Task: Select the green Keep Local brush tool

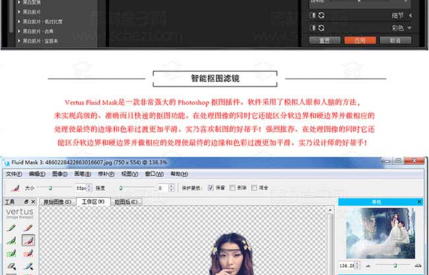Action: point(11,241)
